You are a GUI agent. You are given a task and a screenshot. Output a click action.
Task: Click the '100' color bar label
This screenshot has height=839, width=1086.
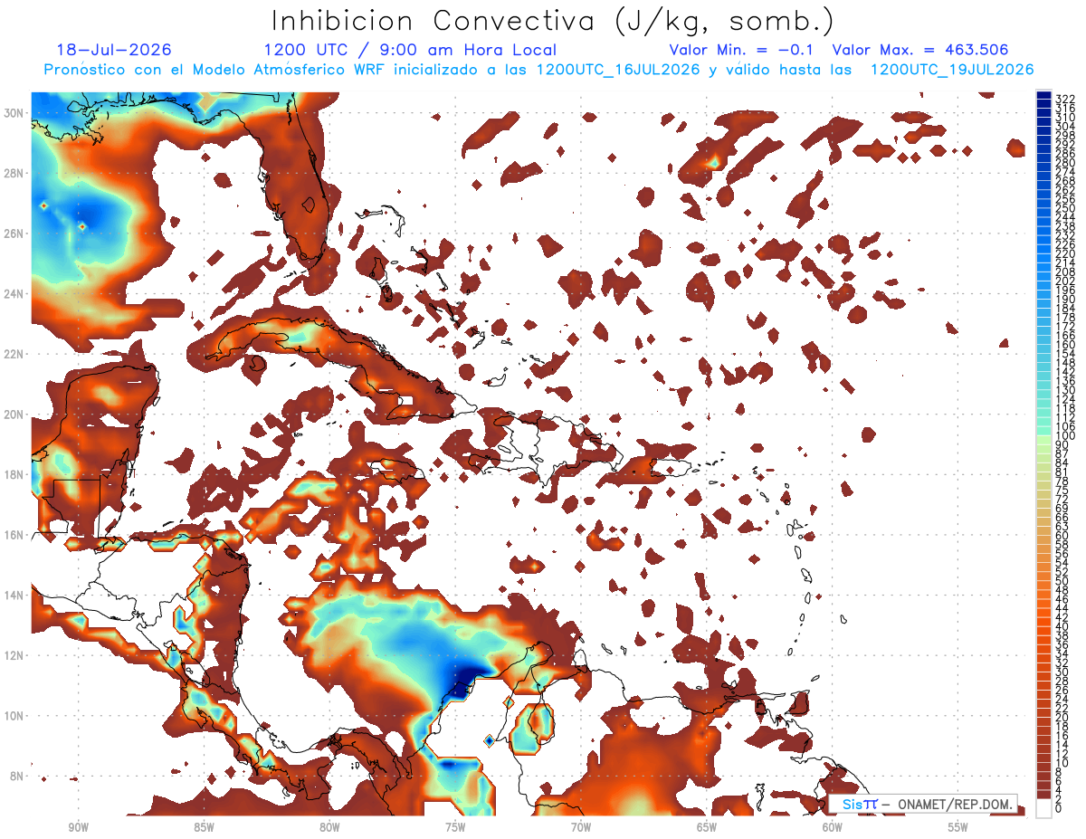1065,435
